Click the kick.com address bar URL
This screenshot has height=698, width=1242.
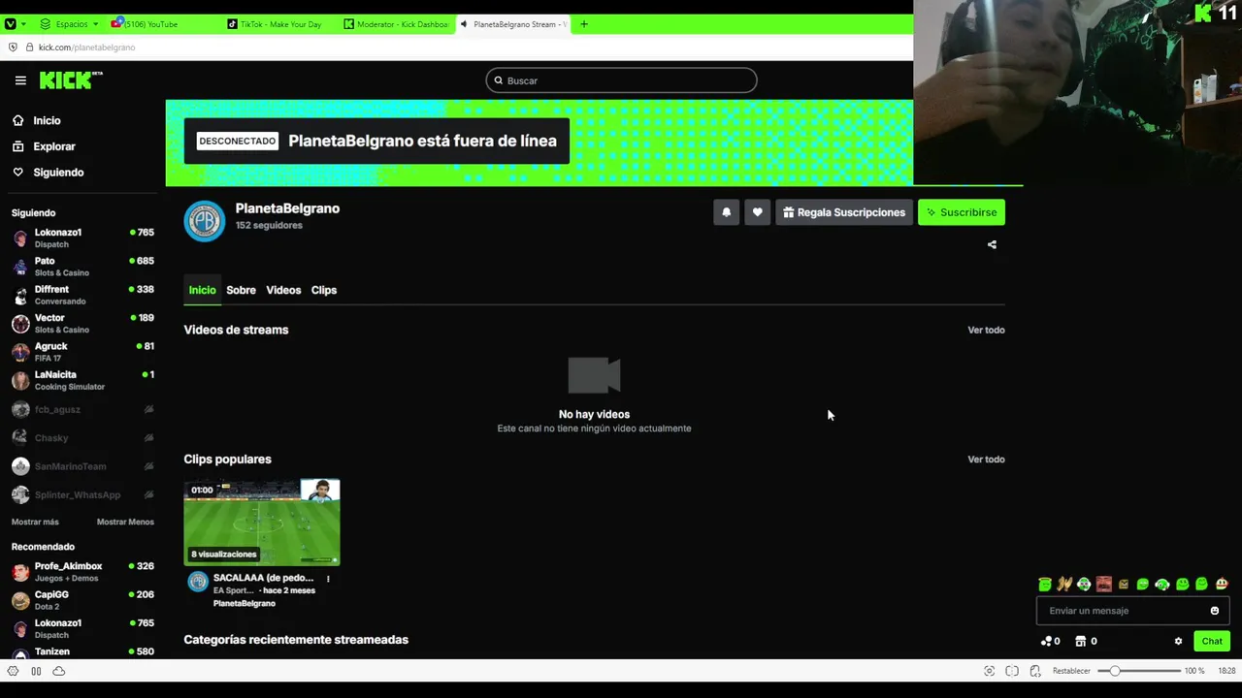coord(86,48)
